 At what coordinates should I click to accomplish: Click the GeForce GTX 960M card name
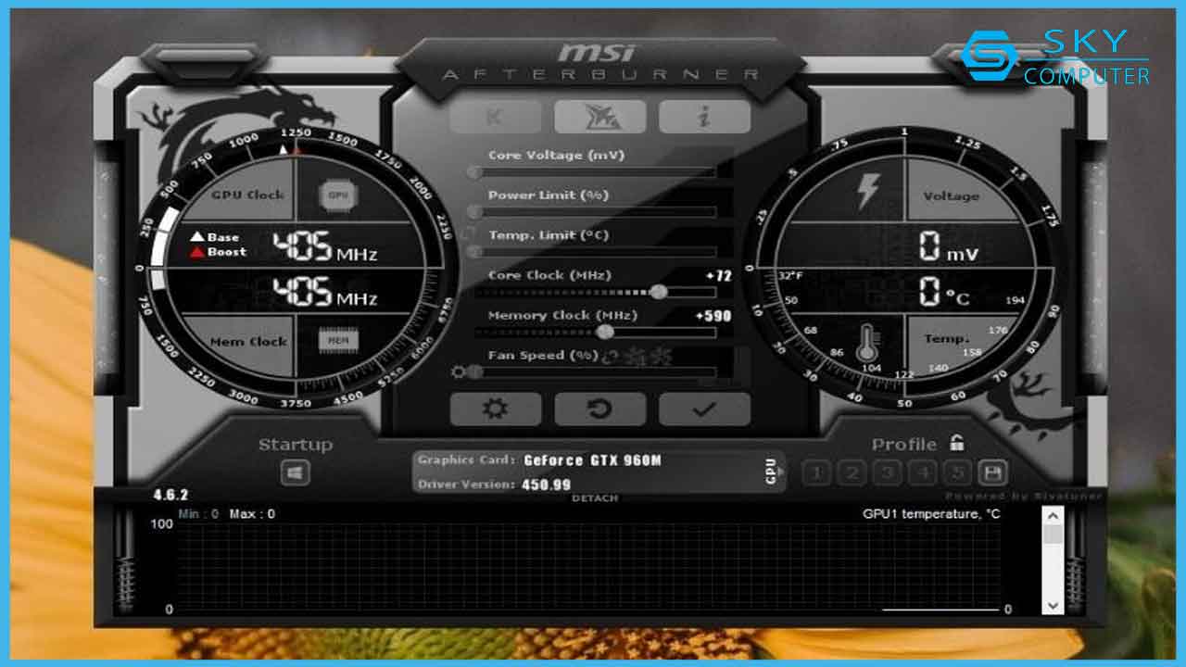coord(592,460)
